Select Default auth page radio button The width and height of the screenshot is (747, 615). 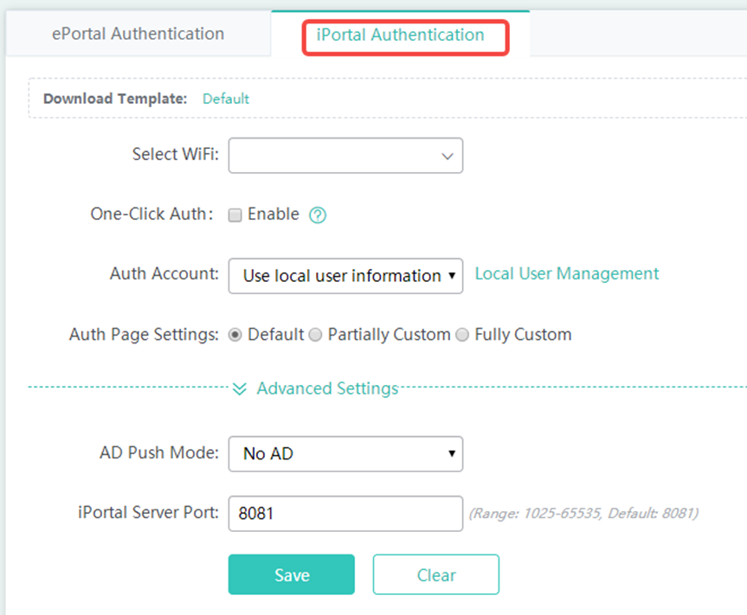pyautogui.click(x=235, y=335)
